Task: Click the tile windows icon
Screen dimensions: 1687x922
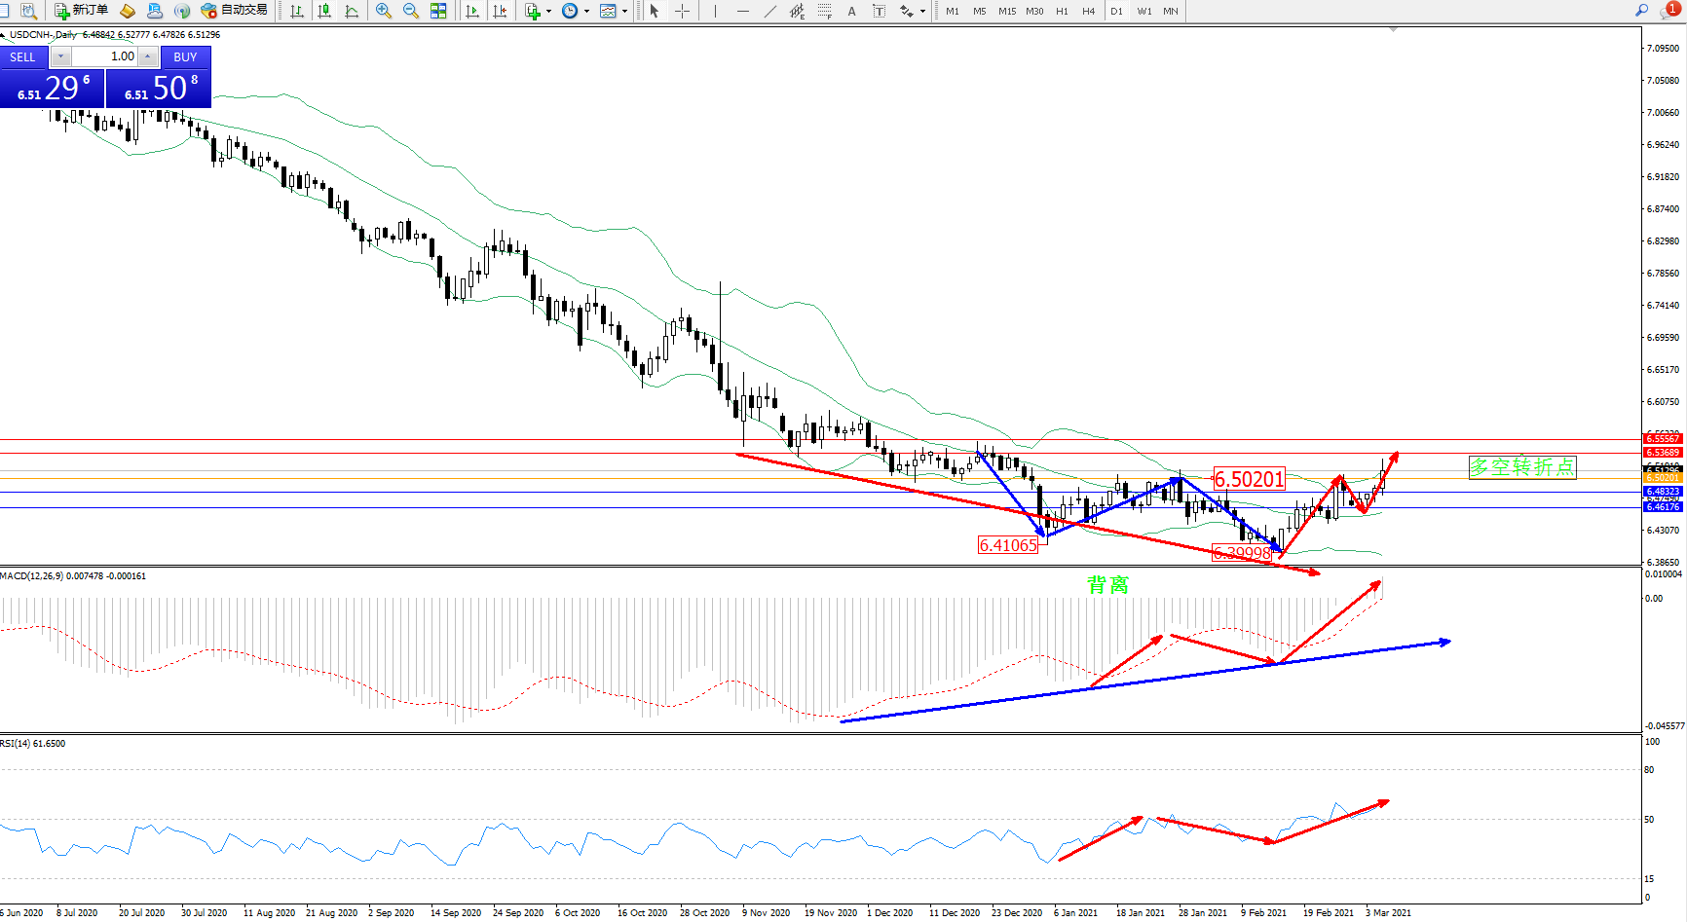Action: (x=438, y=11)
